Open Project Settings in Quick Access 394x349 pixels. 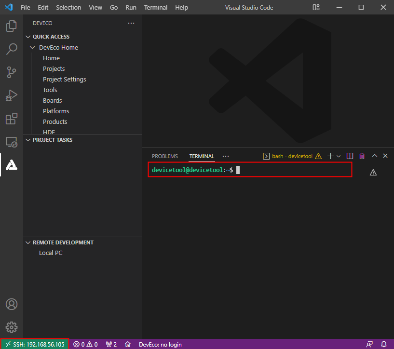(x=64, y=80)
